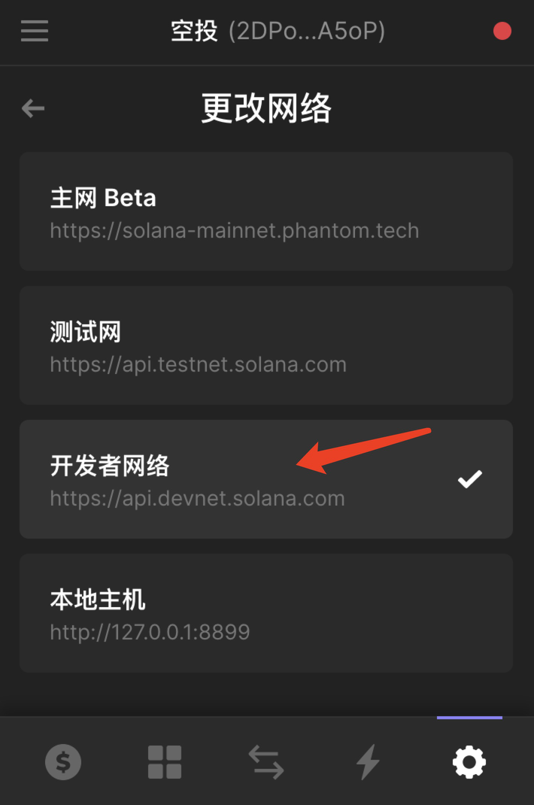Open the swap arrows tab
The image size is (534, 805).
click(266, 763)
